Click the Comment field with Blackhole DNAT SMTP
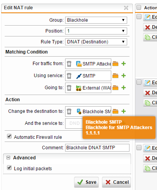 (97, 148)
